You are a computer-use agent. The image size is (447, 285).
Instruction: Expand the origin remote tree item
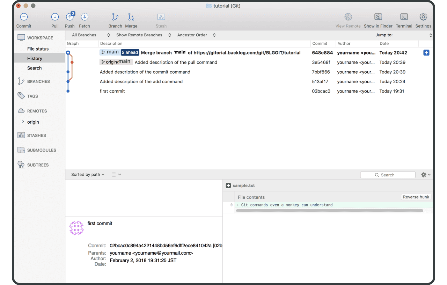click(23, 122)
